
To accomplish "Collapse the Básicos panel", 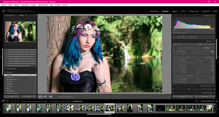I will pyautogui.click(x=214, y=41).
